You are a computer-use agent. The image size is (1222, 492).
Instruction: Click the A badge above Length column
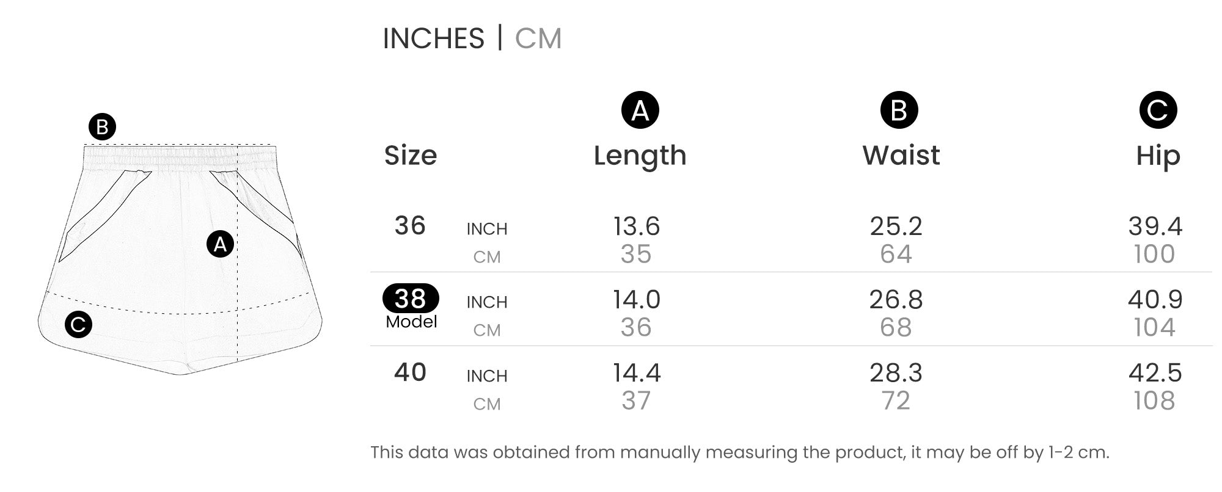tap(640, 110)
